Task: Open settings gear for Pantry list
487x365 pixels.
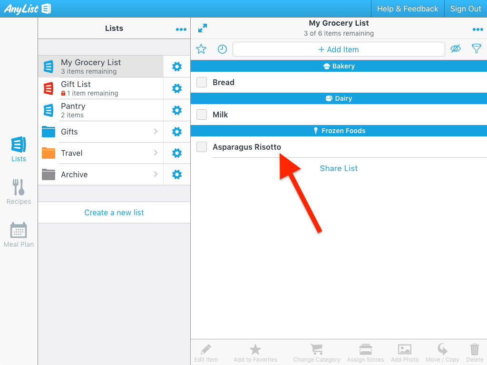Action: coord(177,110)
